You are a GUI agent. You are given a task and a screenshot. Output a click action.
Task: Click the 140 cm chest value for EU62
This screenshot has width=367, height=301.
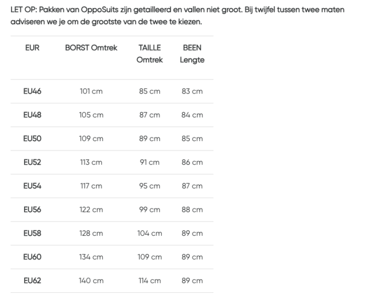click(x=91, y=281)
